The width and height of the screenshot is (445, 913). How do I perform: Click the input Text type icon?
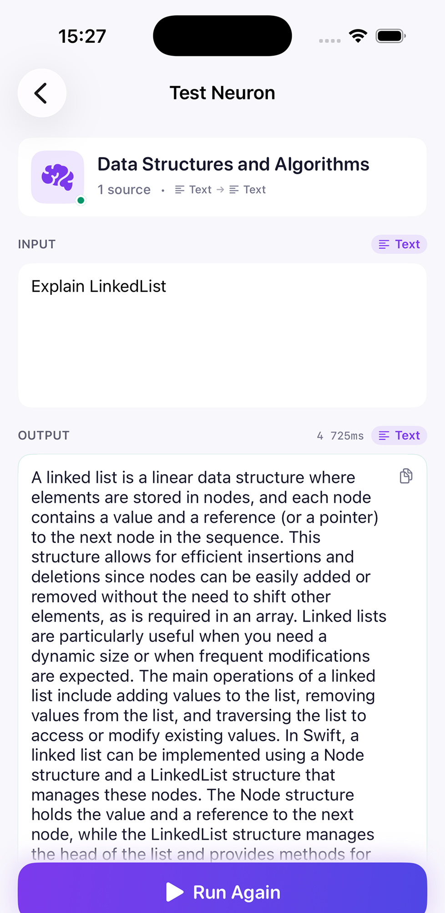pyautogui.click(x=384, y=244)
